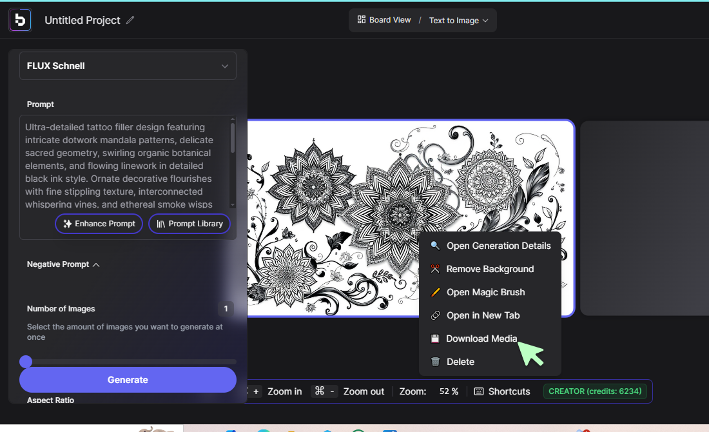This screenshot has height=432, width=709.
Task: Open the Prompt Library
Action: point(189,224)
